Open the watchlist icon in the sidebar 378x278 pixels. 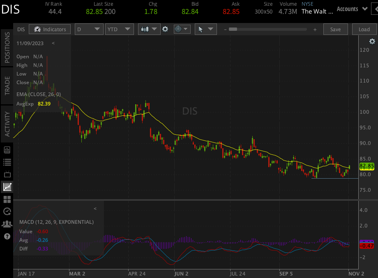click(x=7, y=162)
